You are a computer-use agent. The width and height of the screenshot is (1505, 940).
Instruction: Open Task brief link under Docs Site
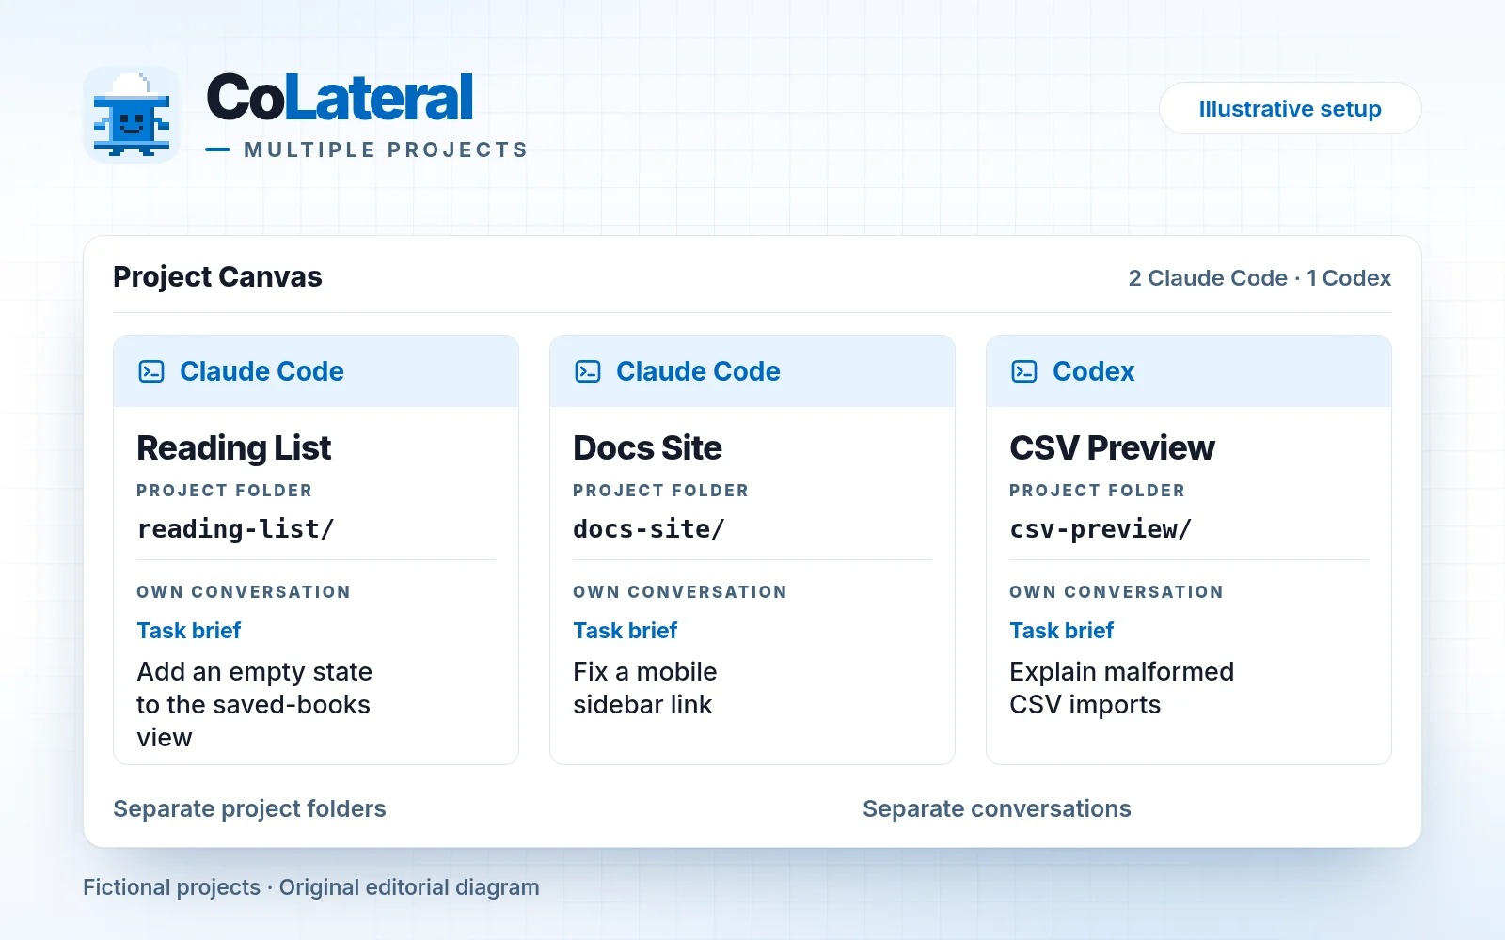coord(626,631)
